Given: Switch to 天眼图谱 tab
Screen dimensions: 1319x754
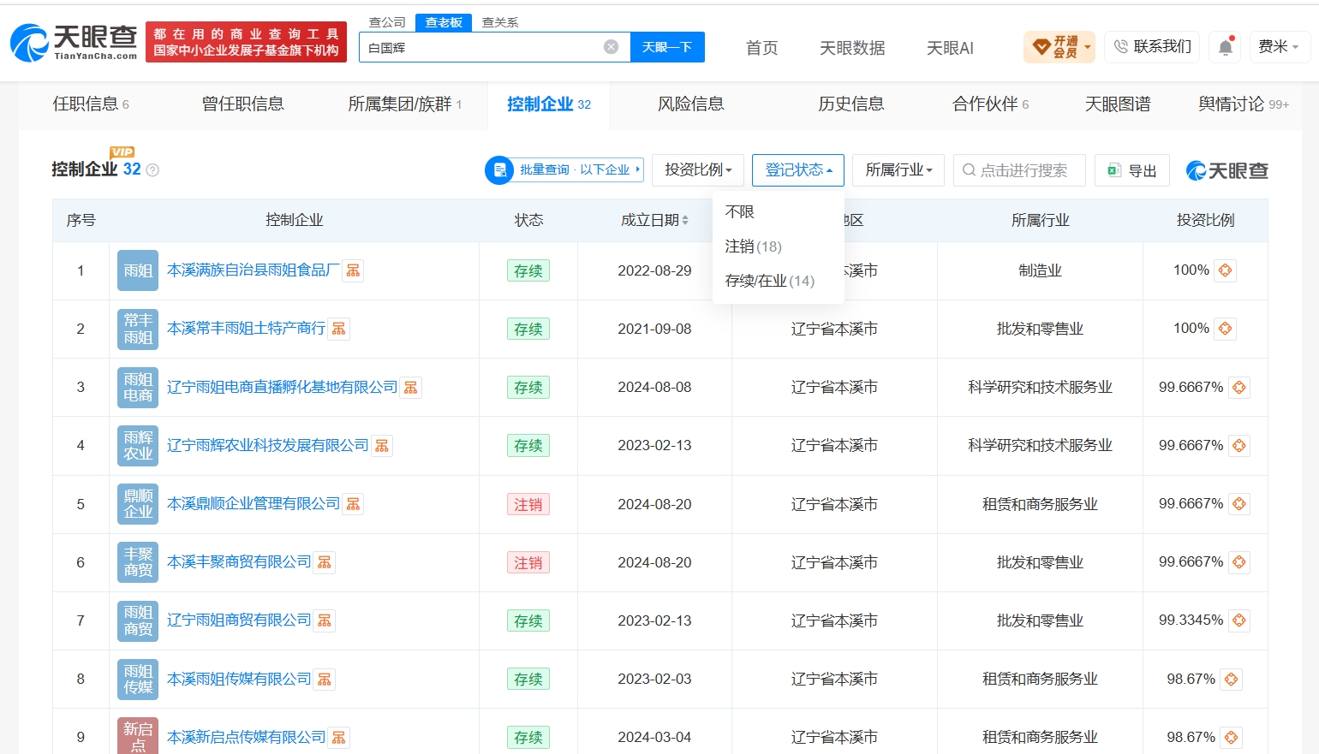Looking at the screenshot, I should coord(1118,104).
